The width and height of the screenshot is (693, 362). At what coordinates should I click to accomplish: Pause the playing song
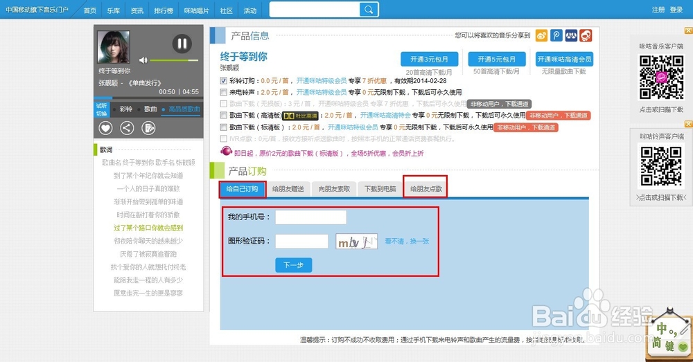pyautogui.click(x=182, y=44)
